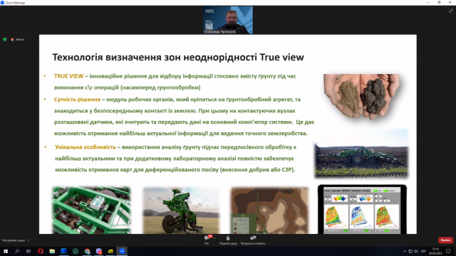Open the Windows Start menu
Viewport: 456px width, 256px height.
(6, 251)
